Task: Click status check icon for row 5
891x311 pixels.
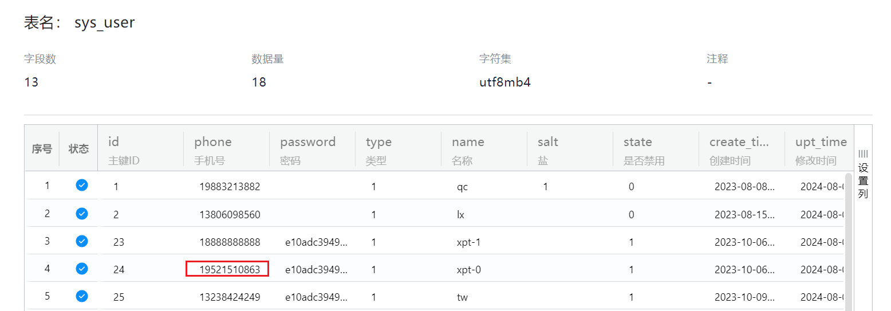Action: point(82,296)
